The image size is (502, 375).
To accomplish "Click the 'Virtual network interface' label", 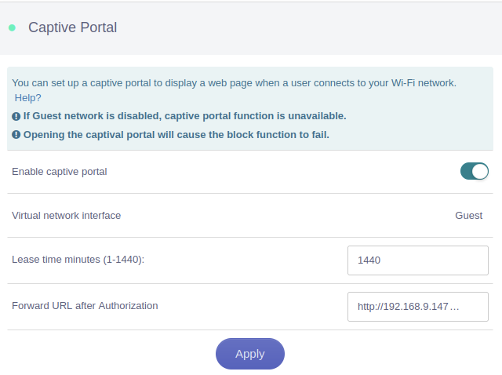I will (67, 215).
